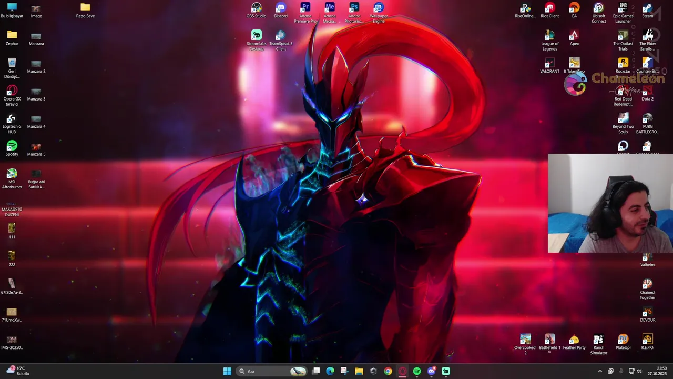Viewport: 673px width, 379px height.
Task: Open OBS Studio desktop shortcut
Action: coord(256,11)
